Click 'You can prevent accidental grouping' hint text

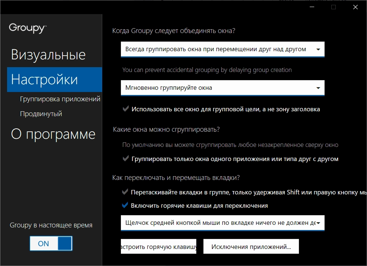[x=207, y=70]
